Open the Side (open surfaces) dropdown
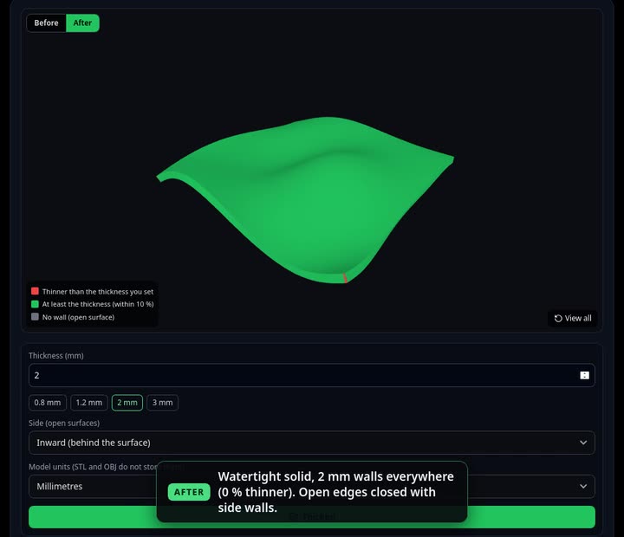The image size is (624, 537). click(x=312, y=443)
